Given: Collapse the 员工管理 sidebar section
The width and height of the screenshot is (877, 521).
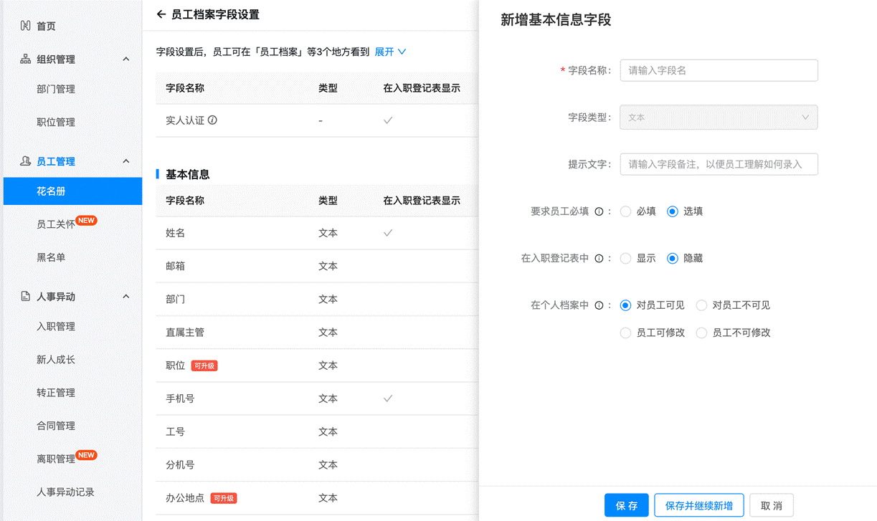Looking at the screenshot, I should [x=126, y=161].
